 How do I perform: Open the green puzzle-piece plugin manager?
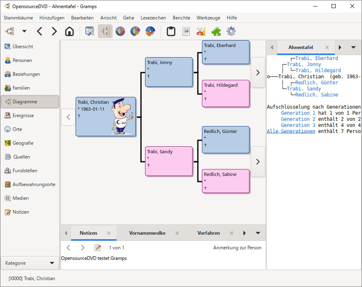[x=216, y=31]
